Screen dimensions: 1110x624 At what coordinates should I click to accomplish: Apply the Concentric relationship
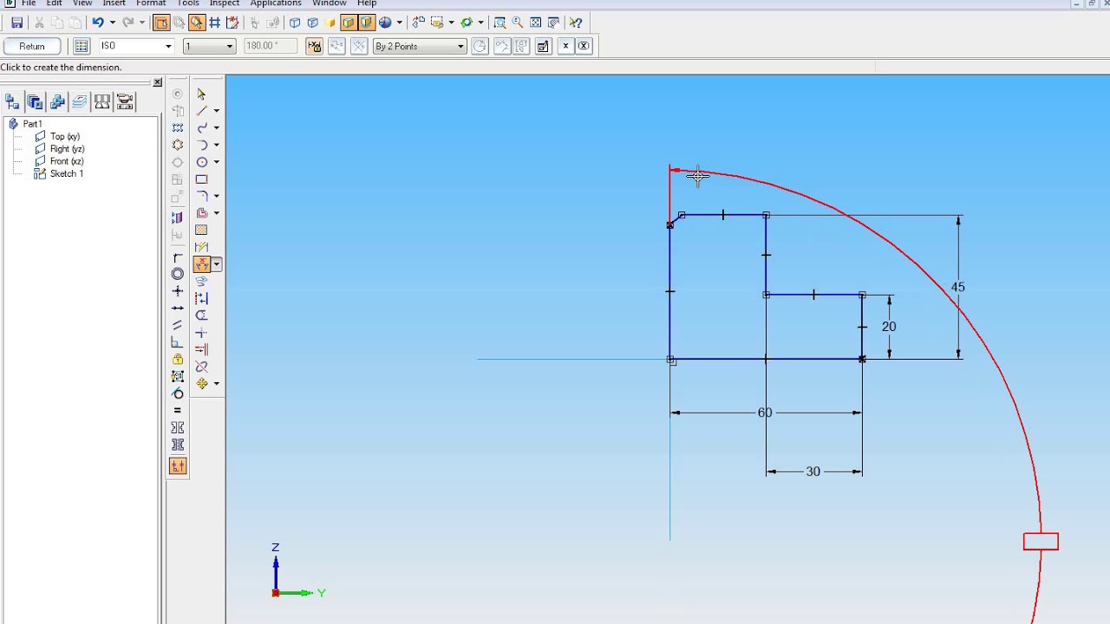click(x=178, y=275)
